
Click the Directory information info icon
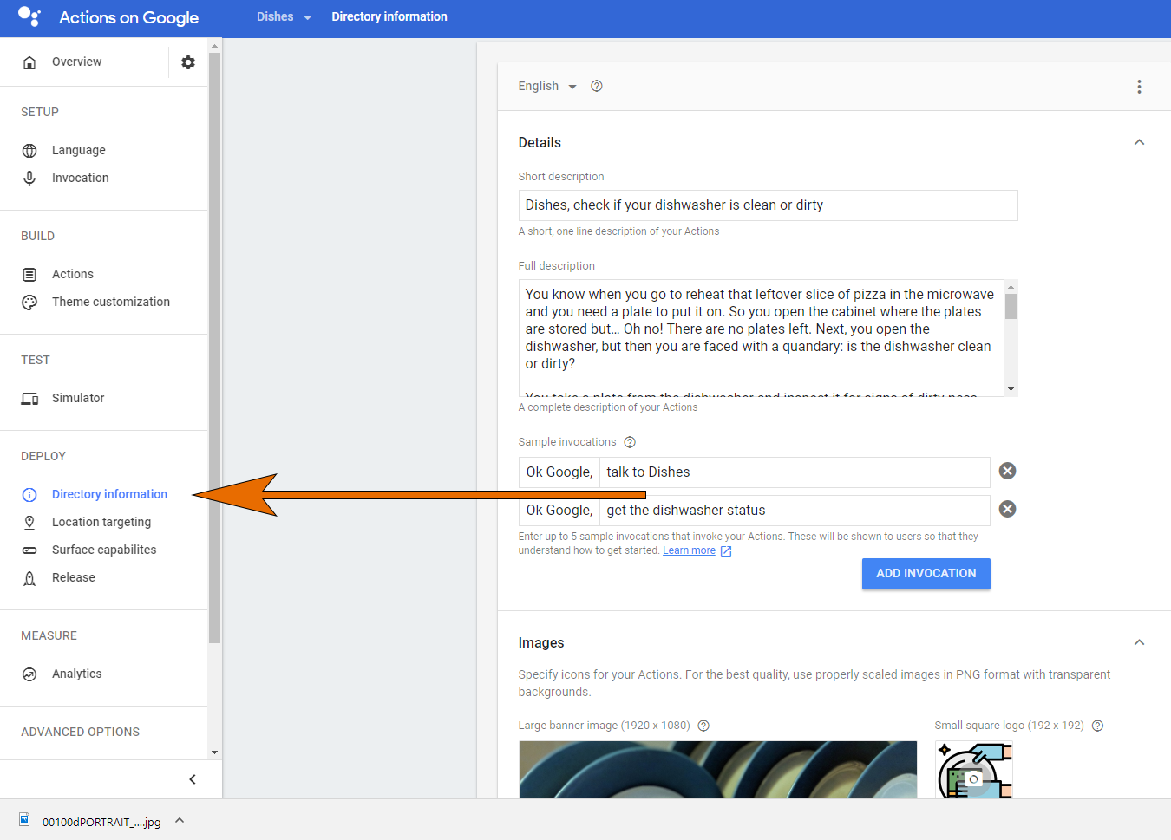pos(29,495)
